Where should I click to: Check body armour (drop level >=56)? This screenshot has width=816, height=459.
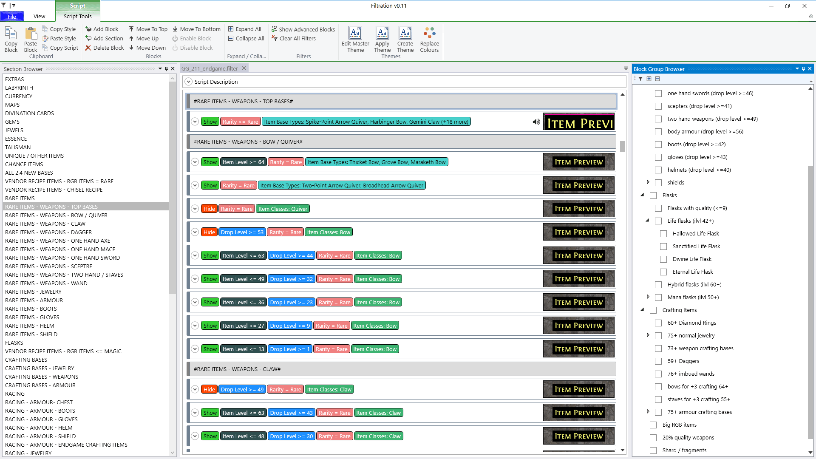[658, 132]
